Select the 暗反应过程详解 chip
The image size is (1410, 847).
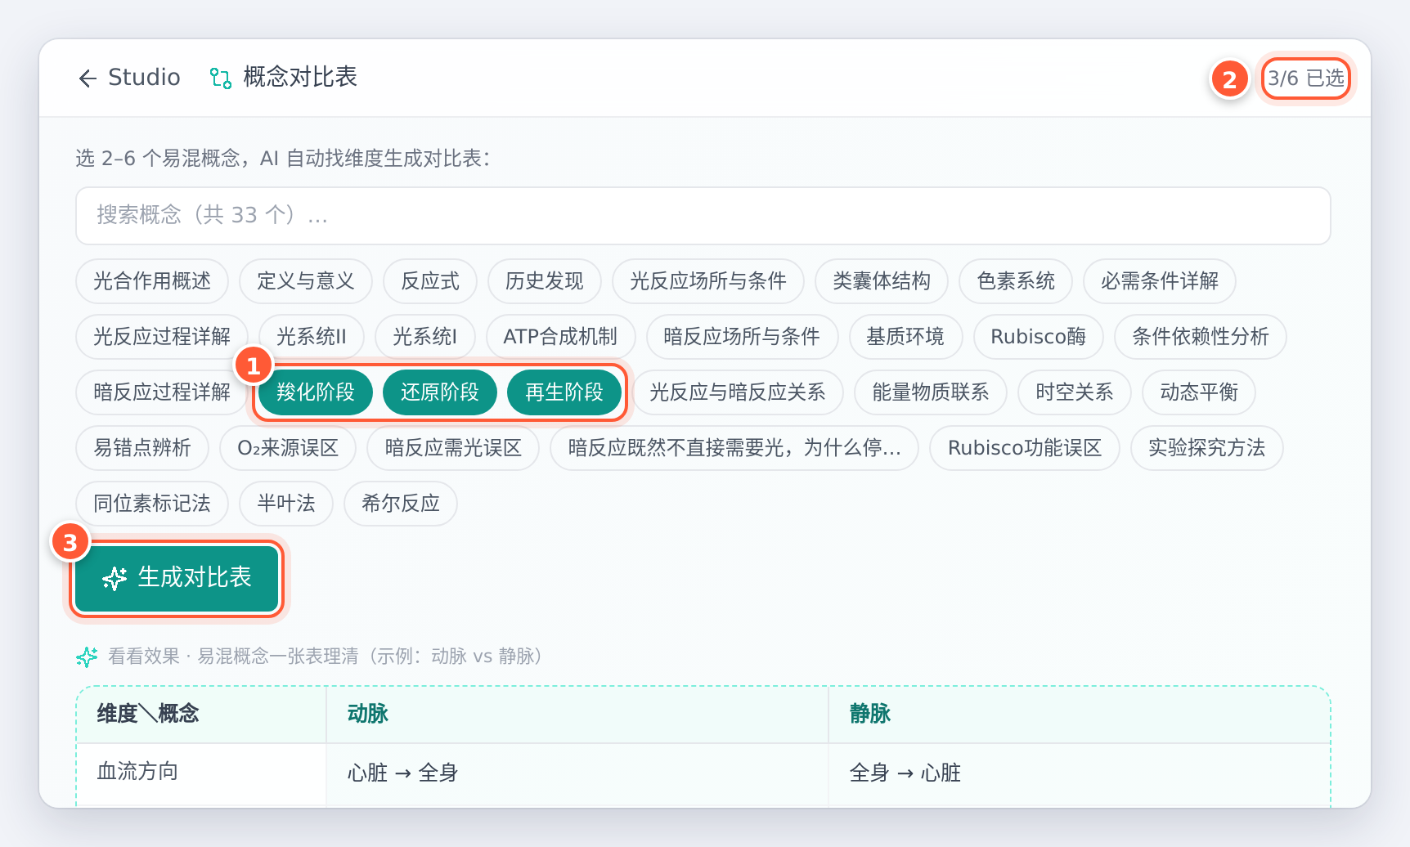coord(162,392)
